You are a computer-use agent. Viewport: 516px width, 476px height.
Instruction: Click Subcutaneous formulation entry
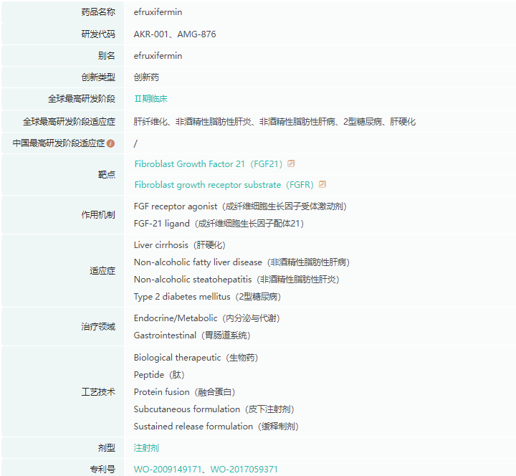[x=214, y=409]
